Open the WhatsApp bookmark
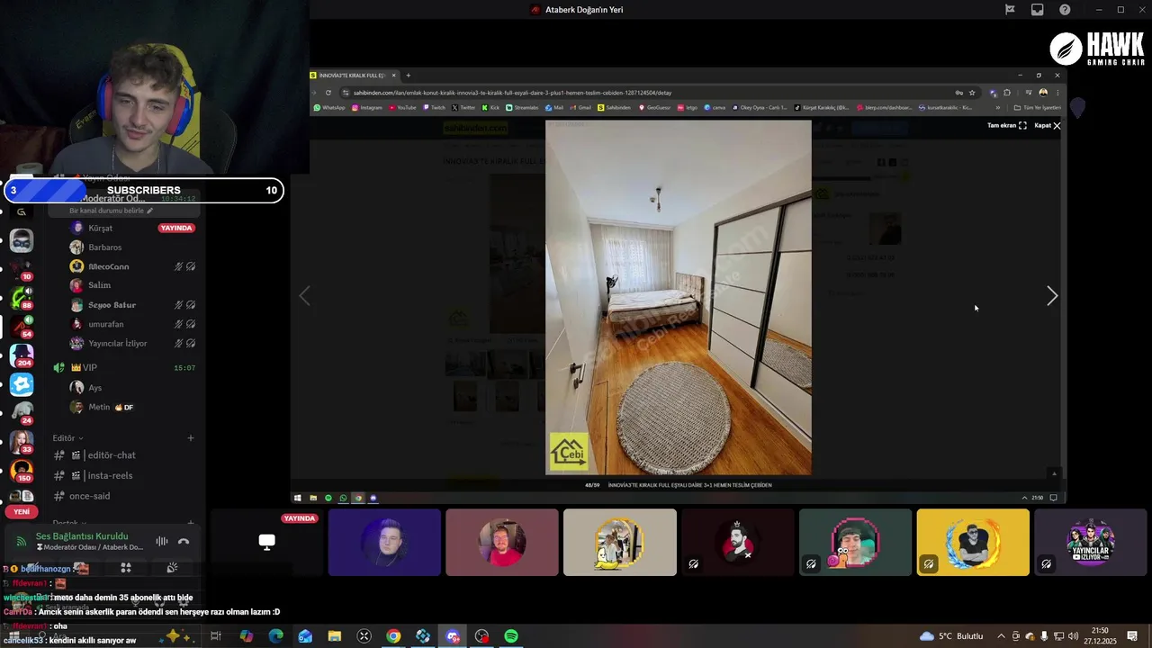Image resolution: width=1152 pixels, height=648 pixels. click(x=329, y=108)
